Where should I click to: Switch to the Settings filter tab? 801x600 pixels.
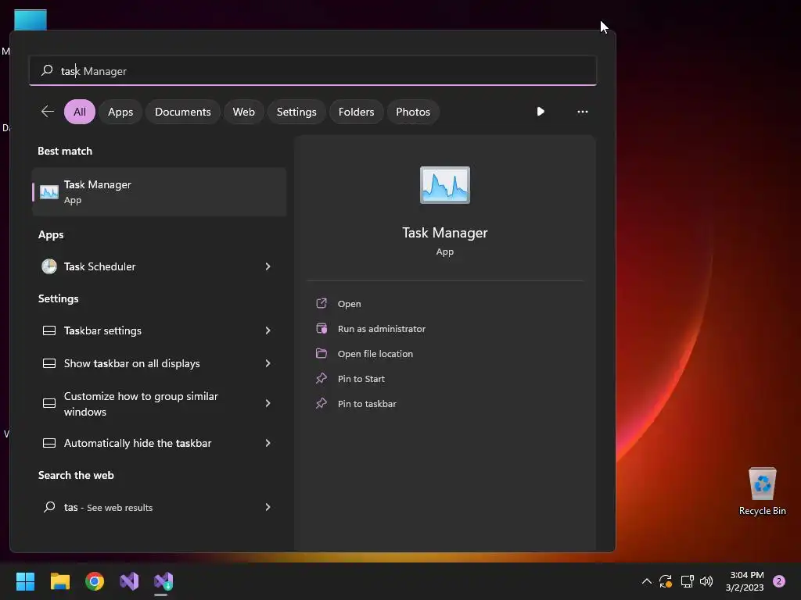pos(296,112)
